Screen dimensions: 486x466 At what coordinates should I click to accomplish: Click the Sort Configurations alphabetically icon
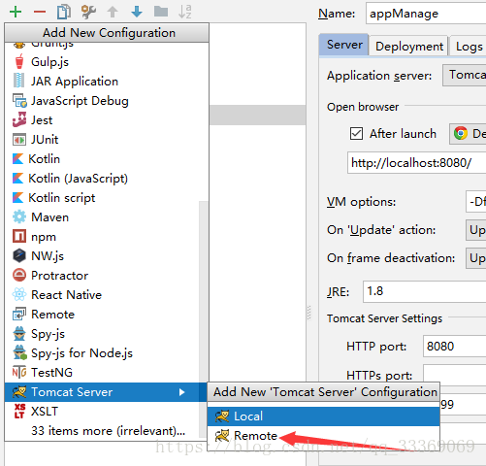pos(185,12)
